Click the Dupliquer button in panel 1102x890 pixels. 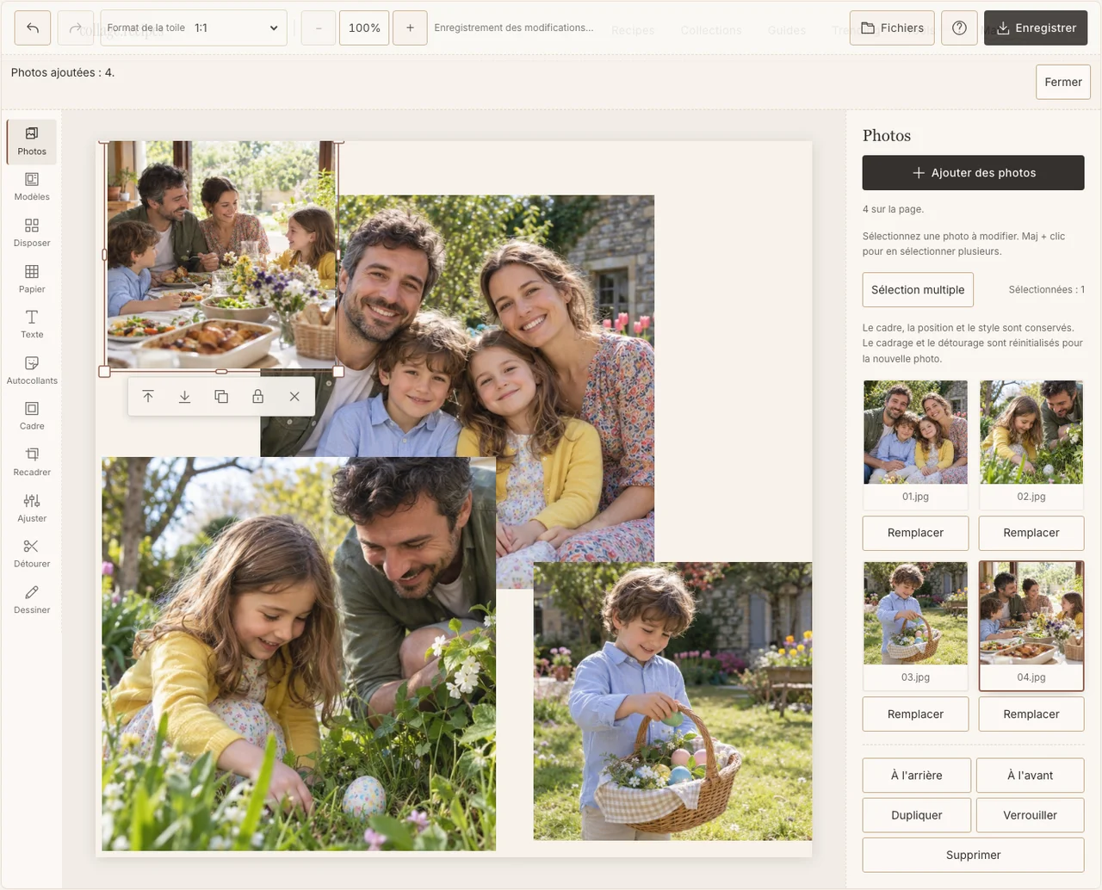(917, 815)
